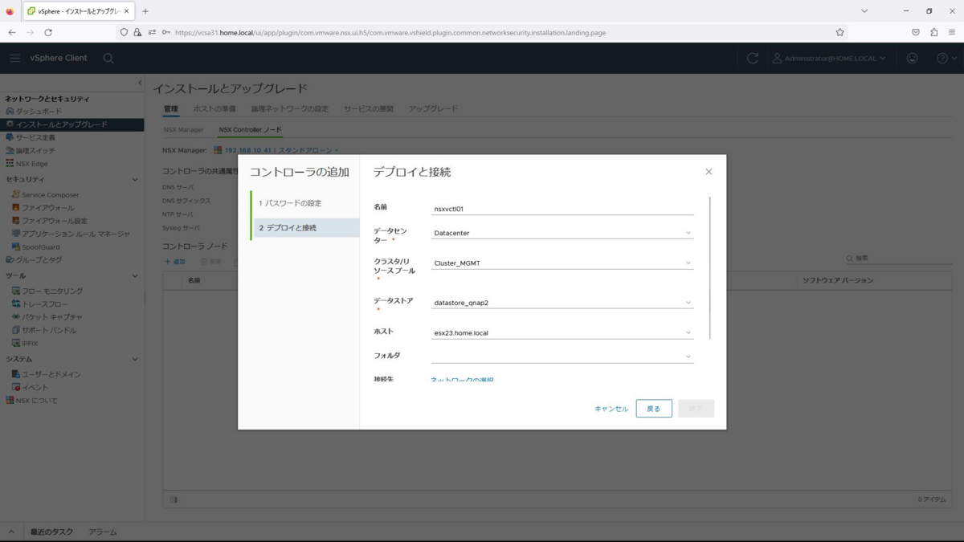Open the 最近のタスク bottom tab

(x=51, y=532)
